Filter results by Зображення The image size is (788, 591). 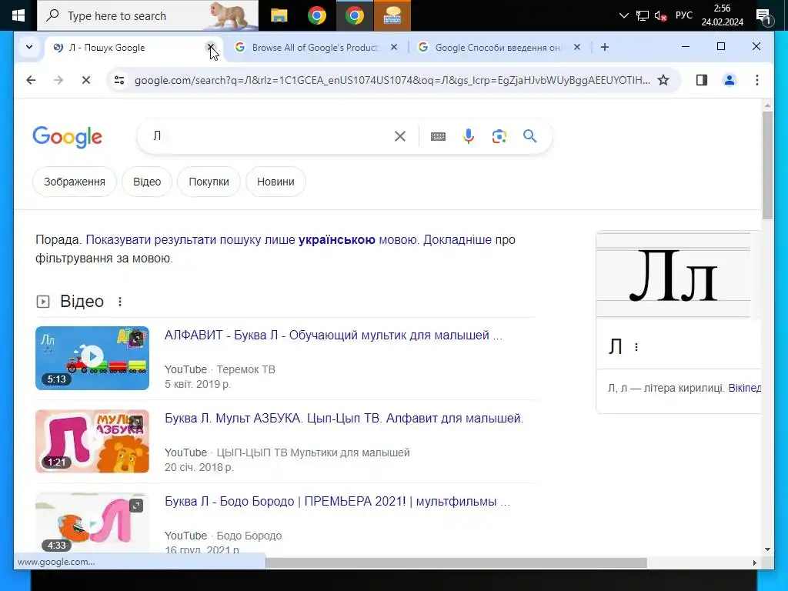(75, 182)
